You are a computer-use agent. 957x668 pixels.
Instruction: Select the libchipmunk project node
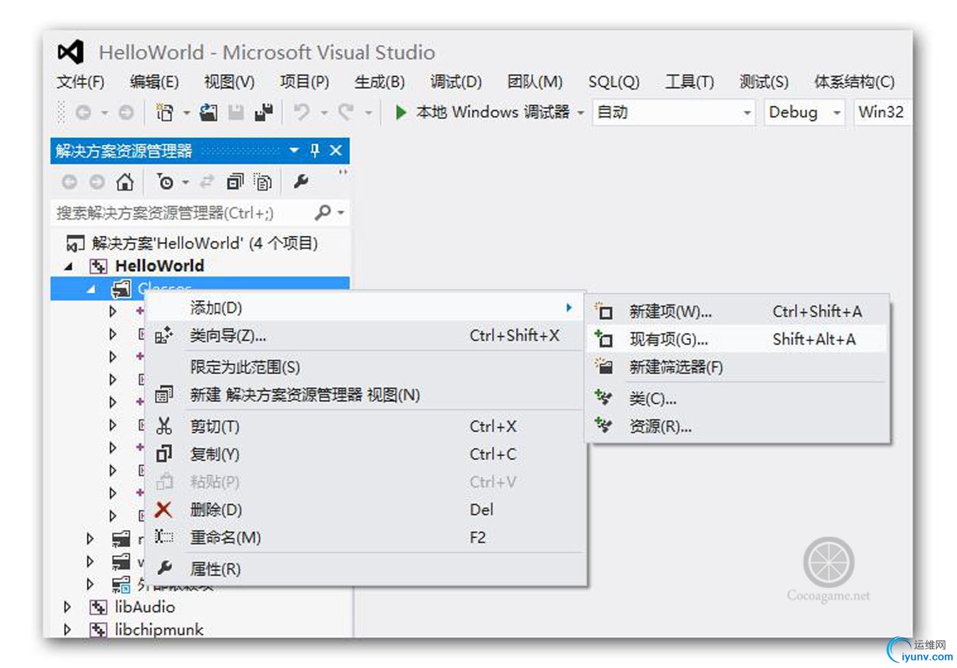click(159, 630)
